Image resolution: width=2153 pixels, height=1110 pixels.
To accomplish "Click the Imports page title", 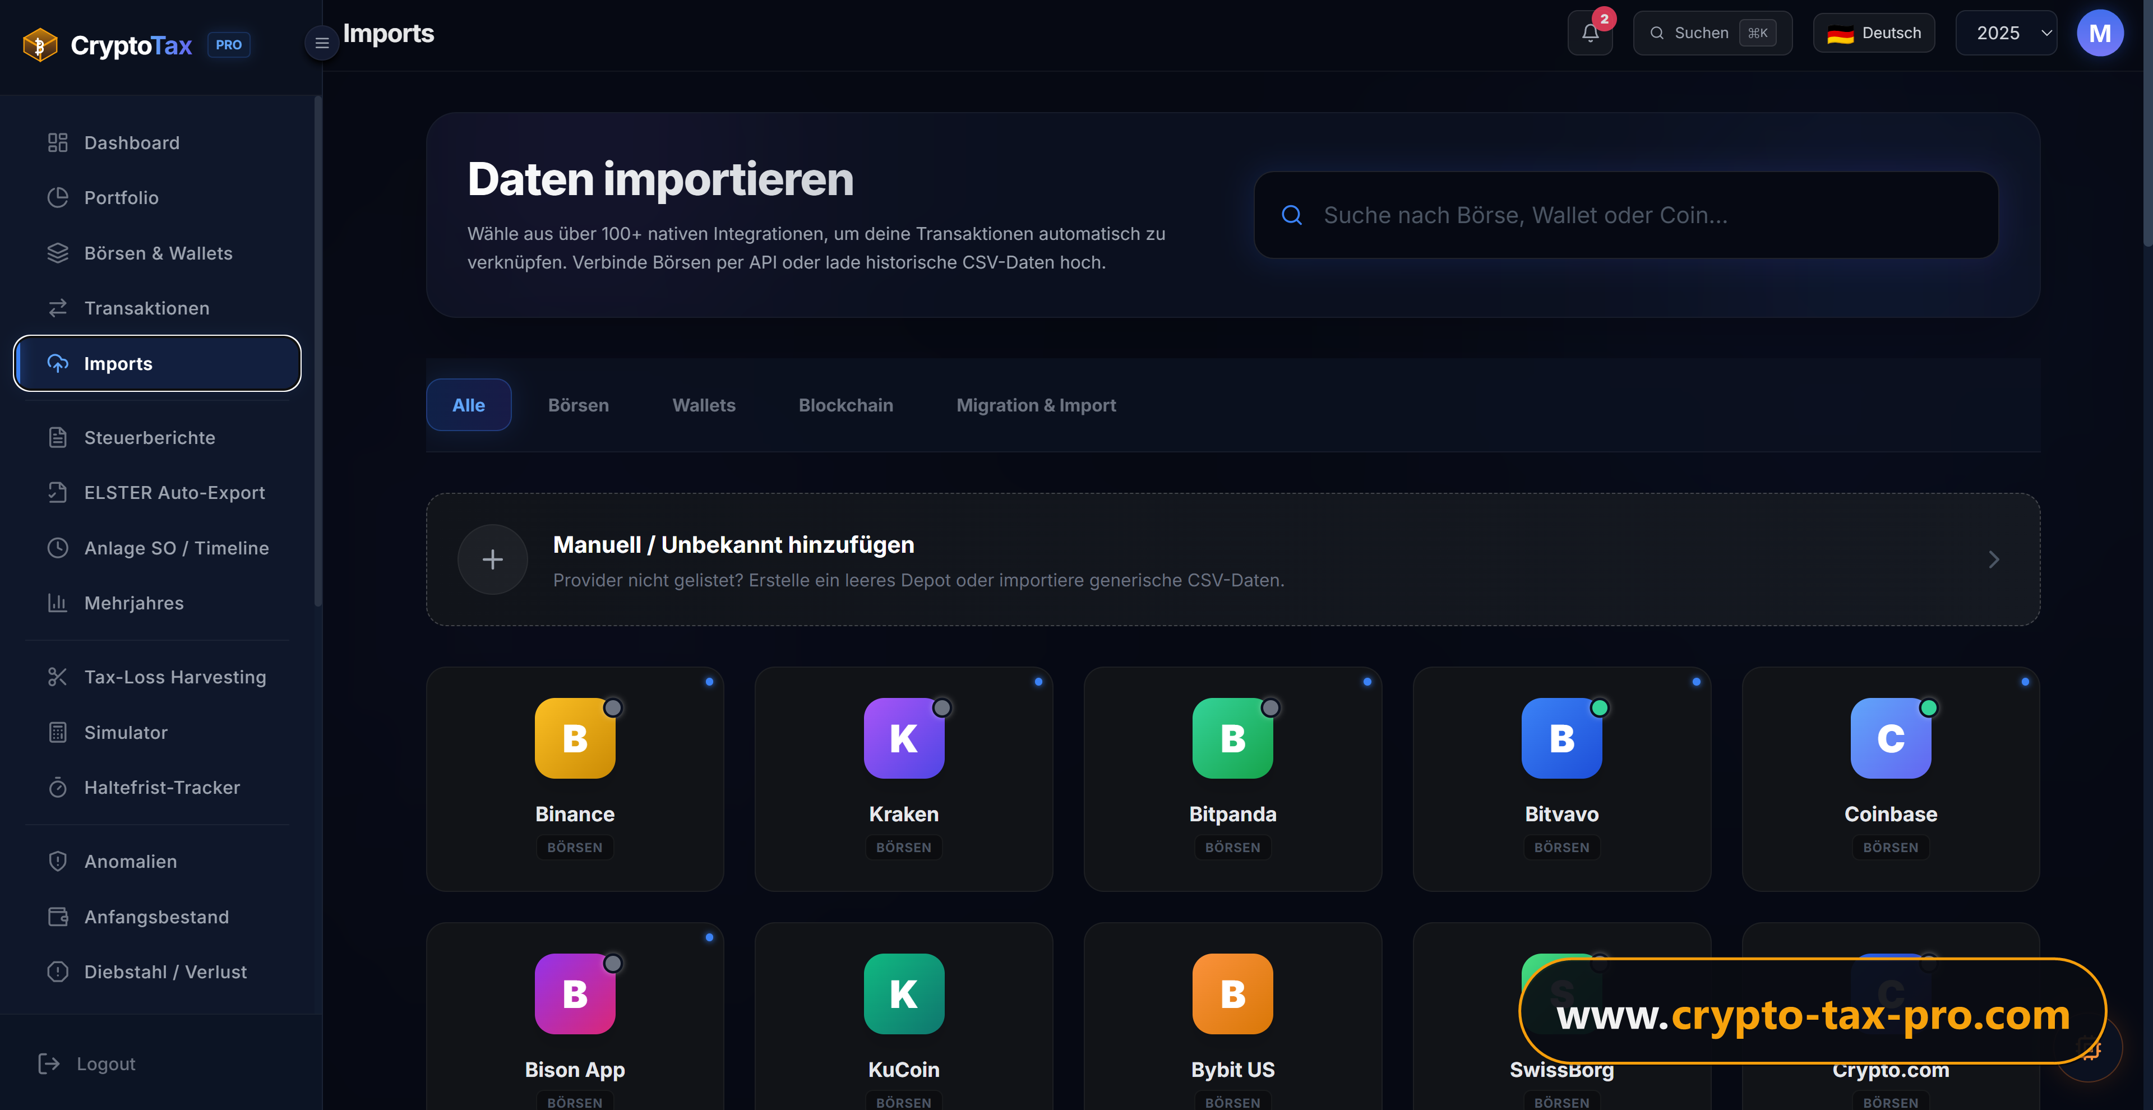I will [389, 34].
